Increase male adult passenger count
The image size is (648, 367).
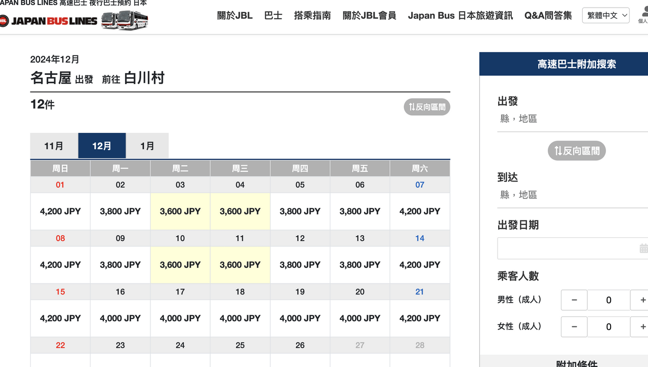(x=640, y=300)
